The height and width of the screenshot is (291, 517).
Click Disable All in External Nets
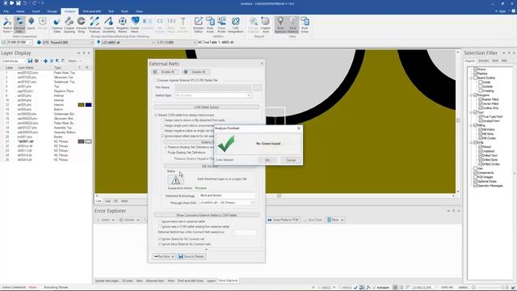(195, 72)
